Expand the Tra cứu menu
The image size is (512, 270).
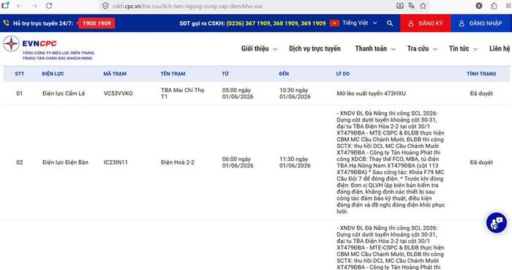tap(422, 48)
